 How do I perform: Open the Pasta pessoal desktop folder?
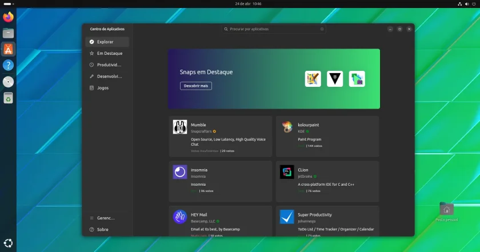(x=446, y=212)
